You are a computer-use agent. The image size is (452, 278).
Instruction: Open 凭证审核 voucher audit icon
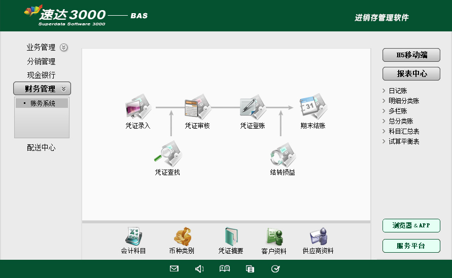[x=197, y=107]
